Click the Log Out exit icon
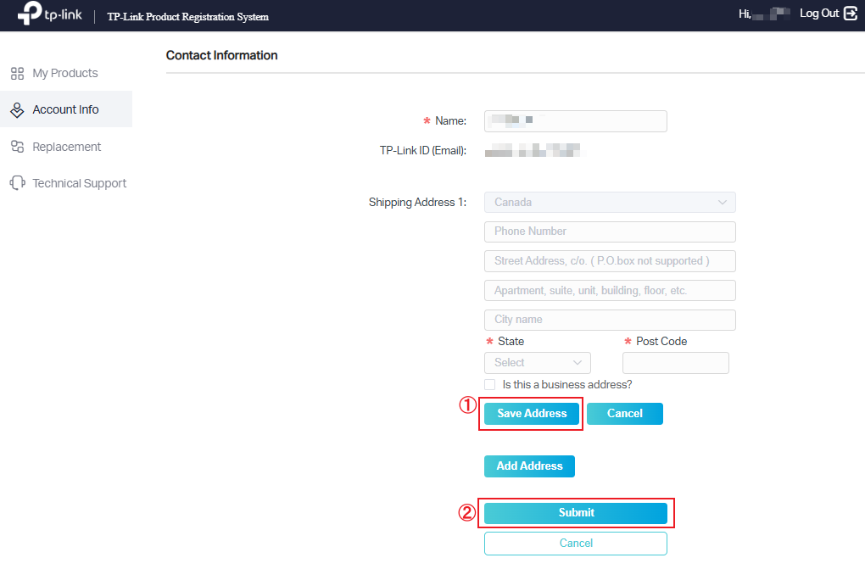Image resolution: width=865 pixels, height=569 pixels. point(851,14)
